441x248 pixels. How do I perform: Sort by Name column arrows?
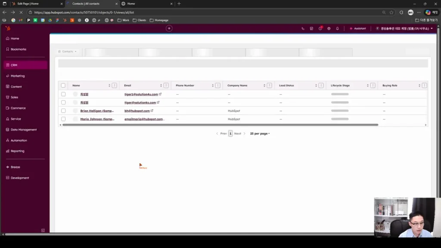[x=109, y=86]
